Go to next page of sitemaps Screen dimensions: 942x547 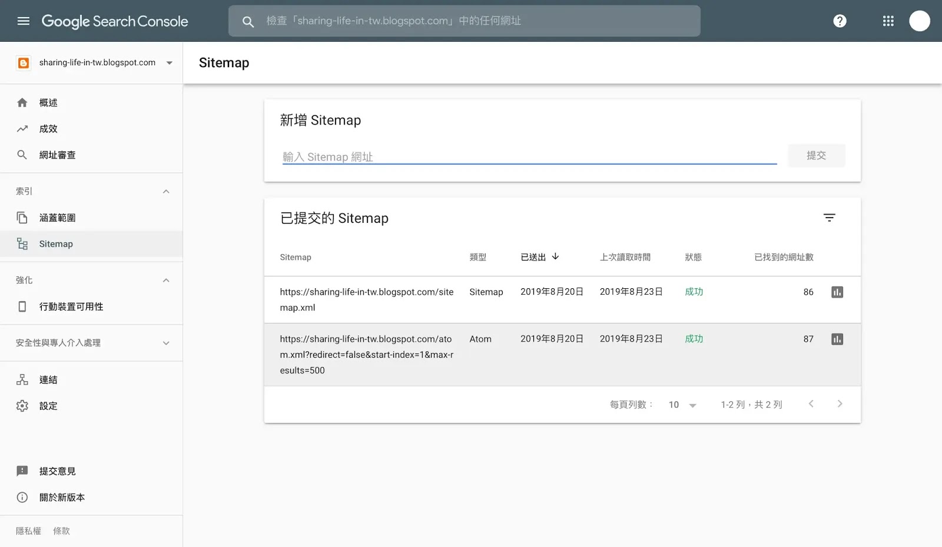pyautogui.click(x=840, y=403)
